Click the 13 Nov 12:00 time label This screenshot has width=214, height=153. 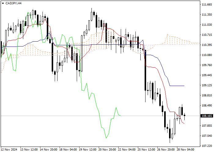coord(29,150)
